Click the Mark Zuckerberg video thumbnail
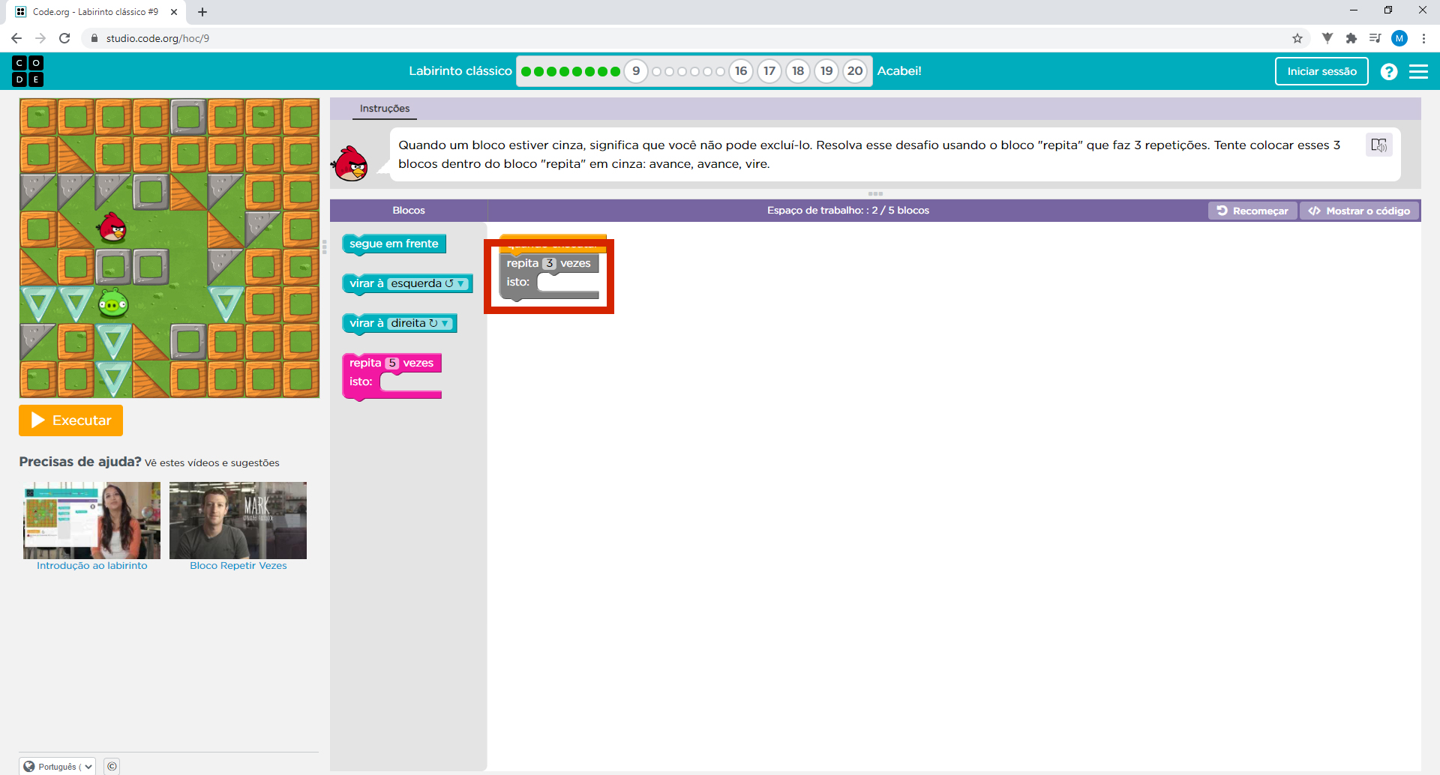This screenshot has height=775, width=1440. 238,520
